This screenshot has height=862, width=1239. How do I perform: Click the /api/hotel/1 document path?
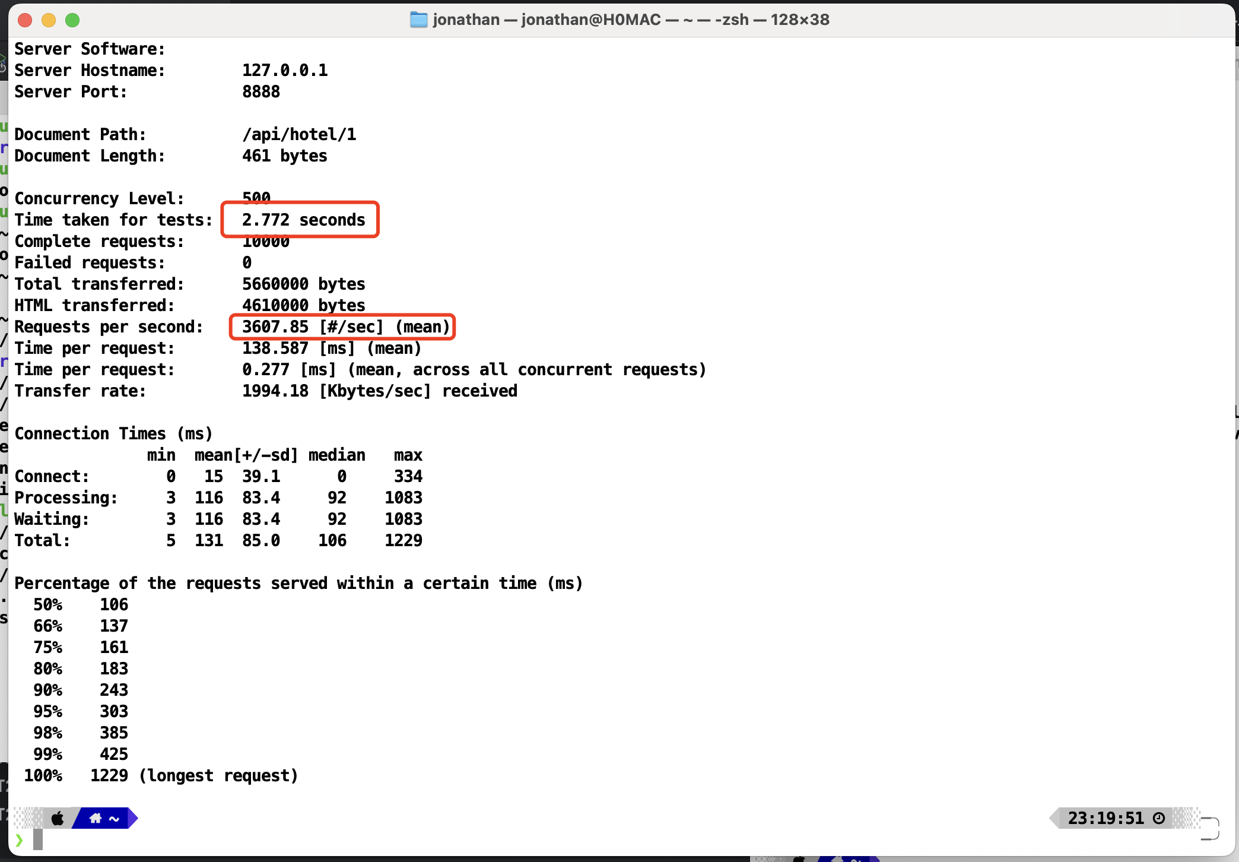point(299,135)
